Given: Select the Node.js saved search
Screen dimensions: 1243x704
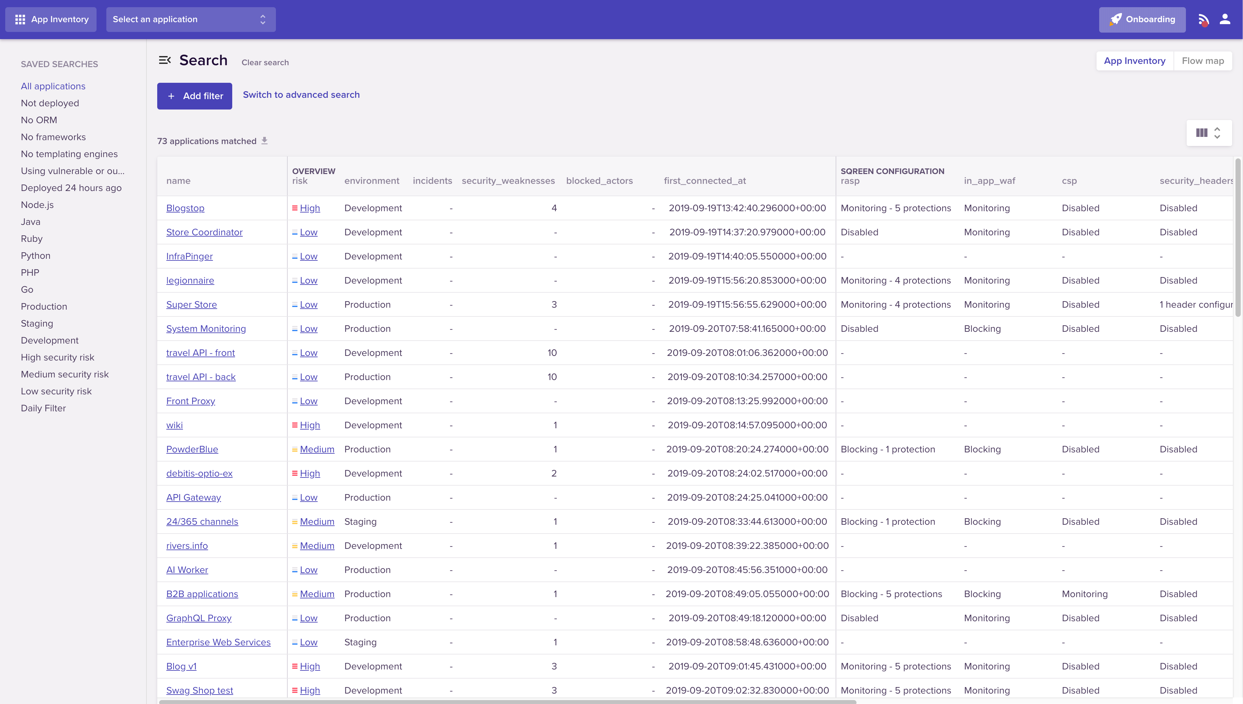Looking at the screenshot, I should (x=37, y=205).
